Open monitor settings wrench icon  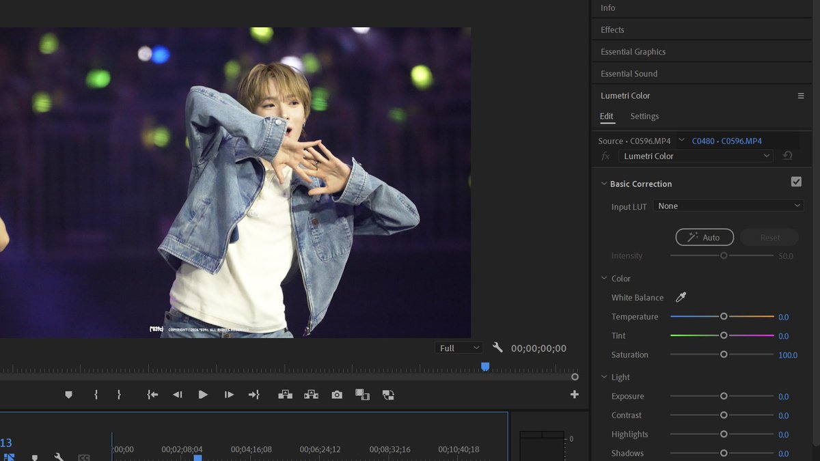point(497,348)
